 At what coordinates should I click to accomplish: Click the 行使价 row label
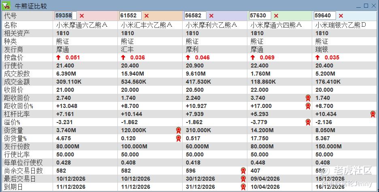[13, 65]
